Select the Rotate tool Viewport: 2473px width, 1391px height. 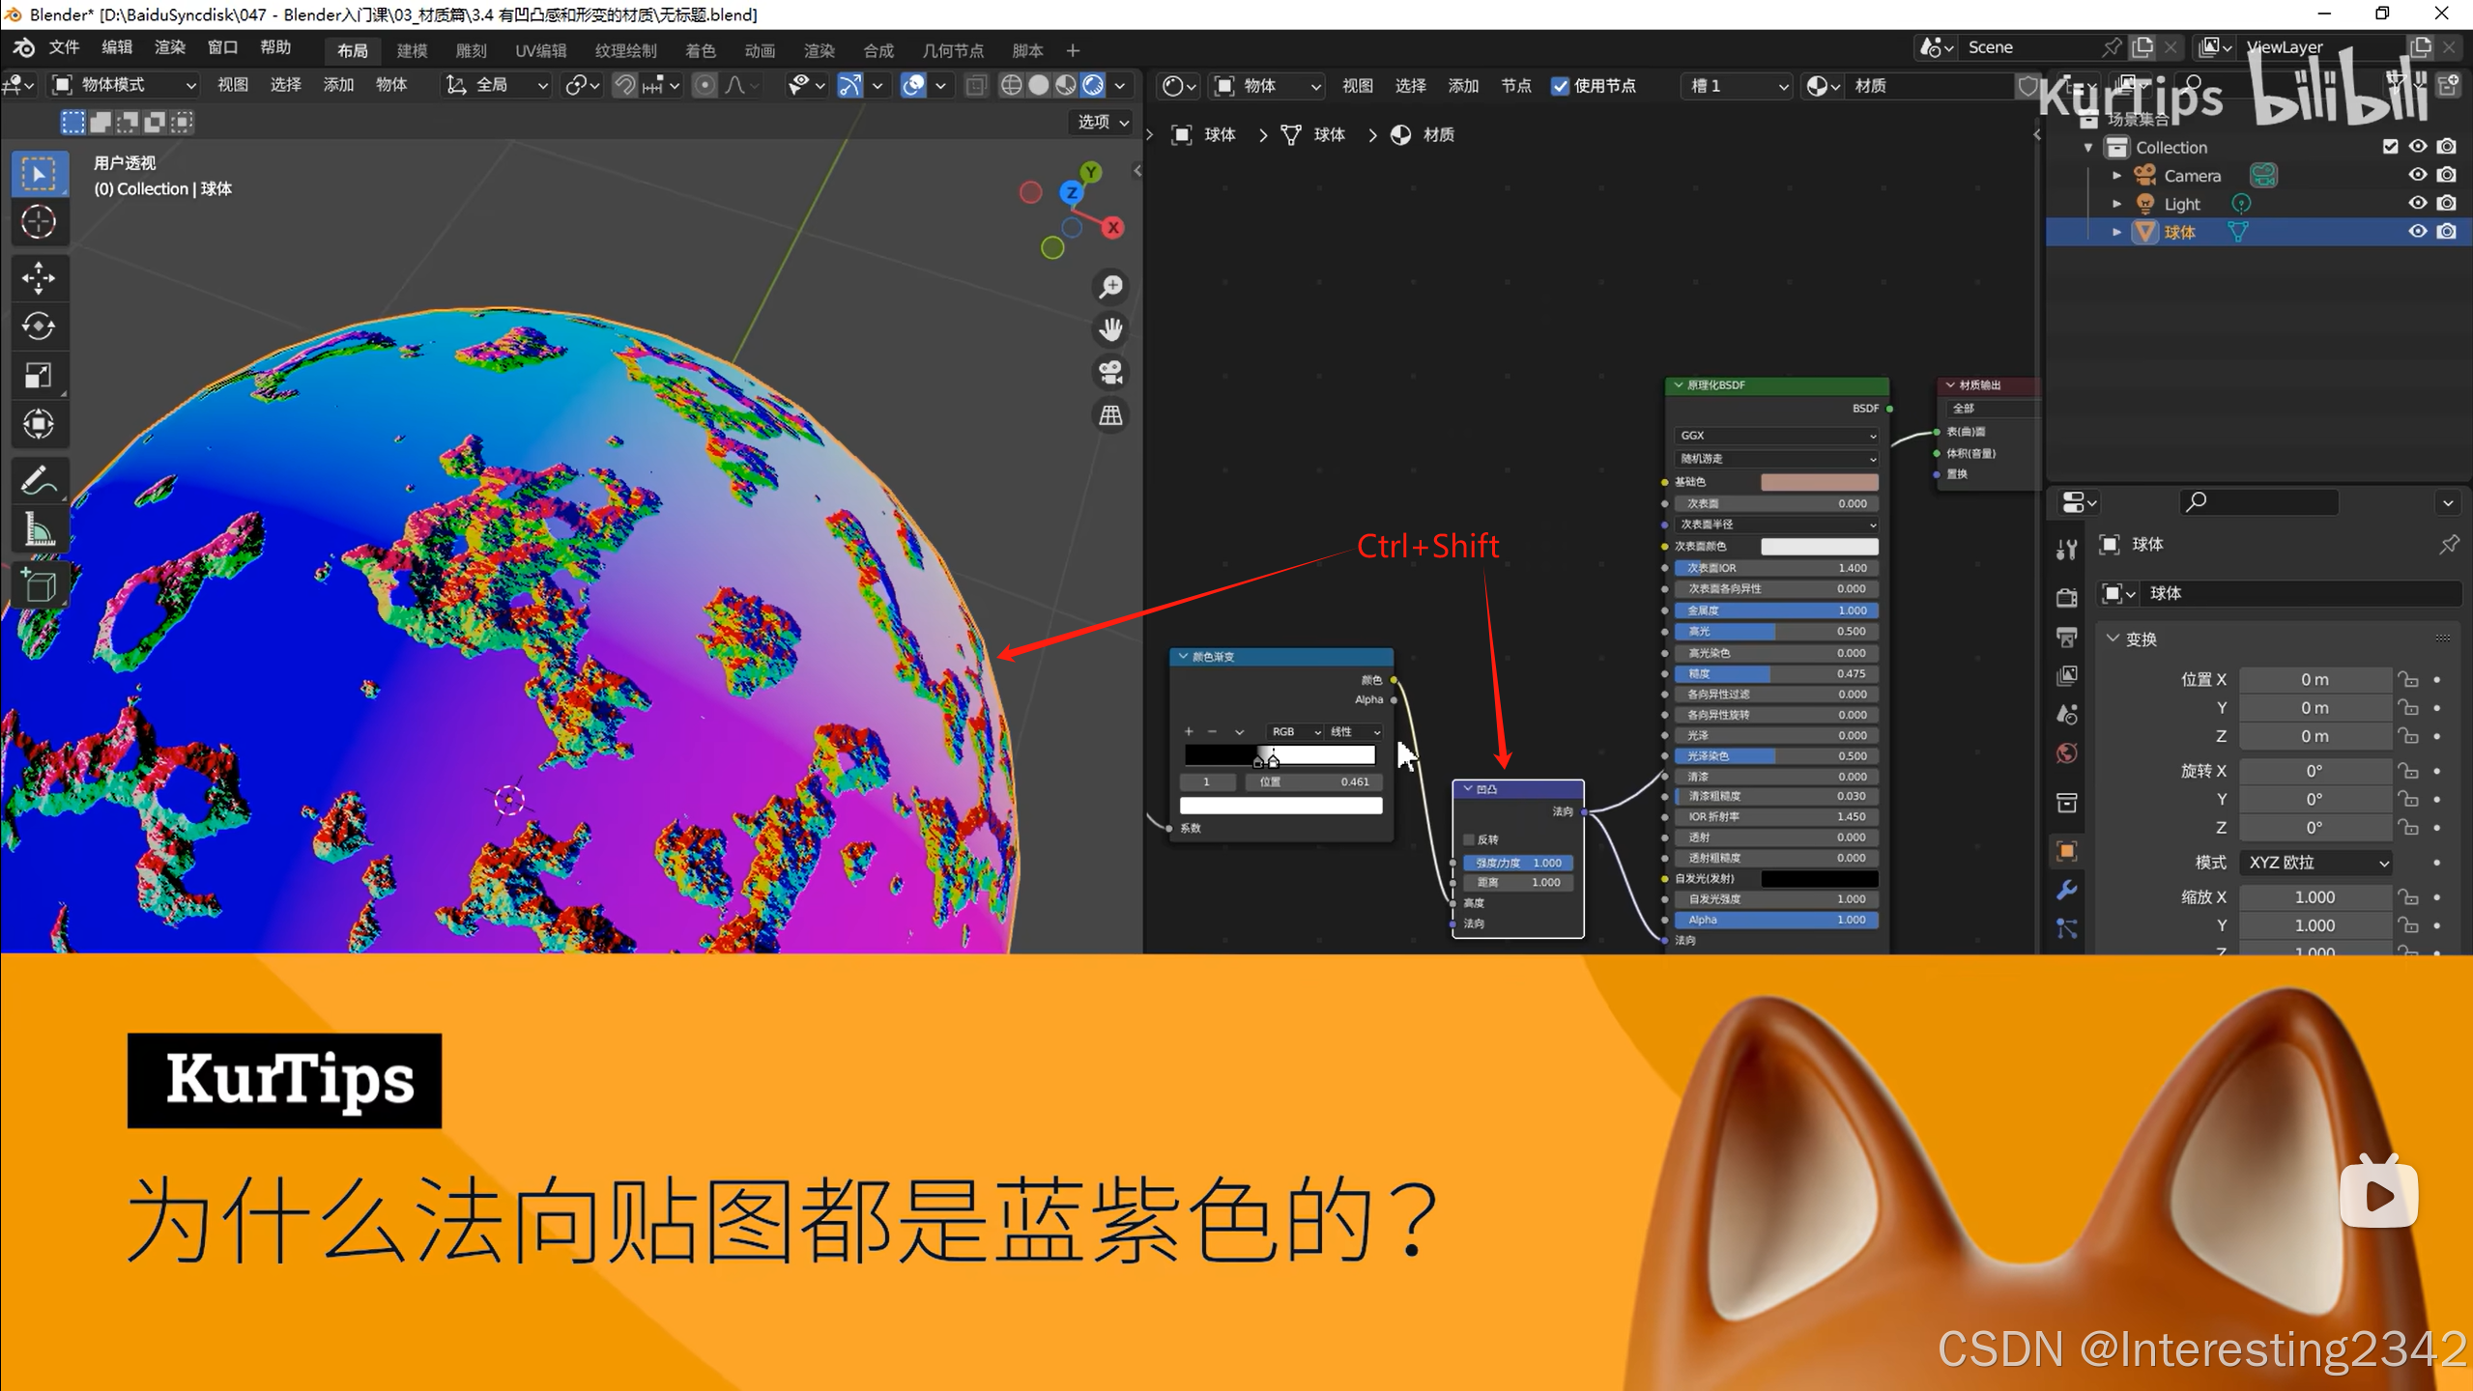(39, 326)
